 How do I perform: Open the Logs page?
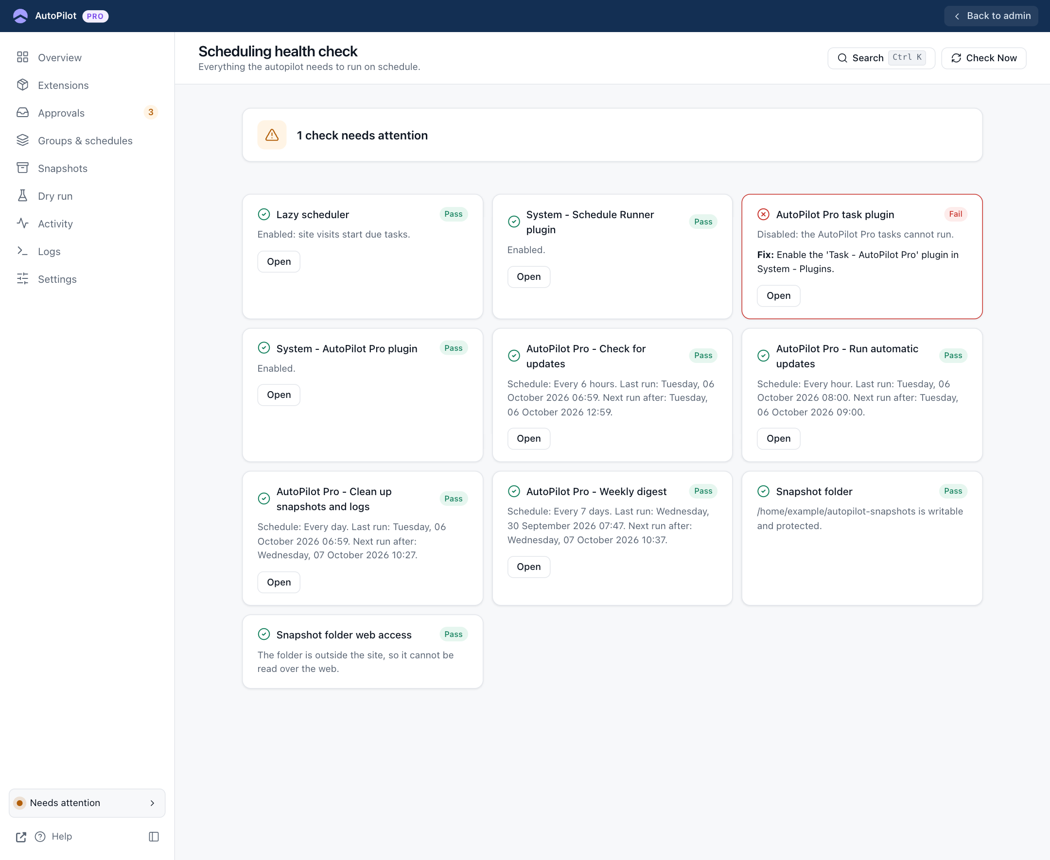point(87,252)
